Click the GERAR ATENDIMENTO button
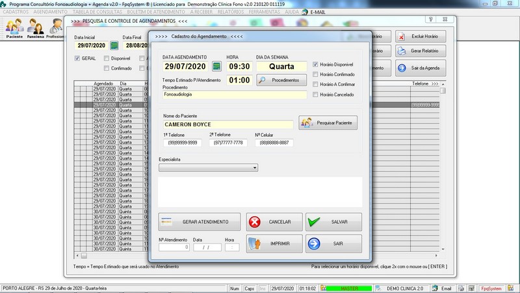 tap(200, 222)
